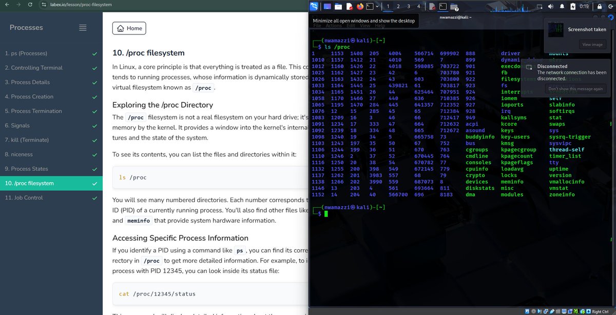The width and height of the screenshot is (616, 315).
Task: Open the terminal launcher in the panel
Action: 370,6
